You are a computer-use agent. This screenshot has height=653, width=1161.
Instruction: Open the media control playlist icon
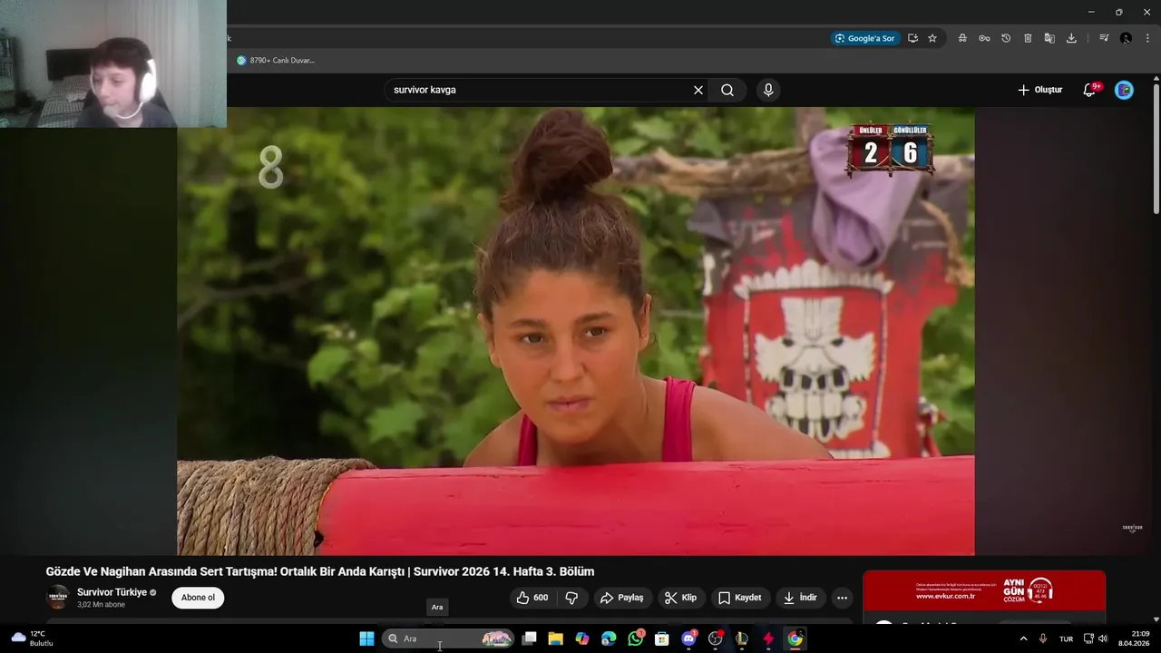point(1104,38)
